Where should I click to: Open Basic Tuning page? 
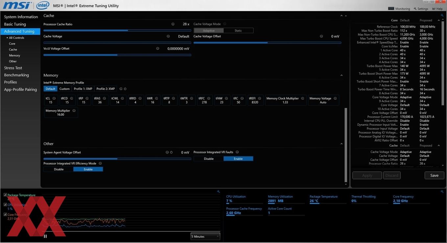pos(15,24)
